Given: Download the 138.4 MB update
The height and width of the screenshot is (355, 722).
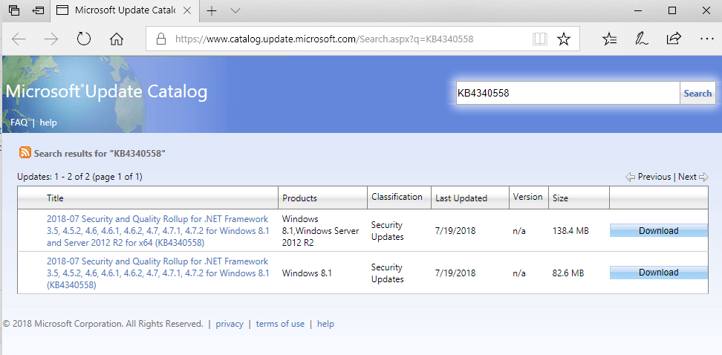Looking at the screenshot, I should tap(658, 231).
